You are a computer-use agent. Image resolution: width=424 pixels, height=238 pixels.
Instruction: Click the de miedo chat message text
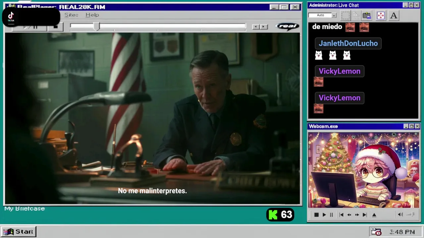327,27
